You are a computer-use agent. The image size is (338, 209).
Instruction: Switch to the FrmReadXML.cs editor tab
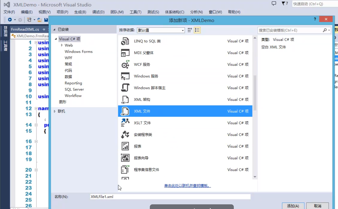25,29
